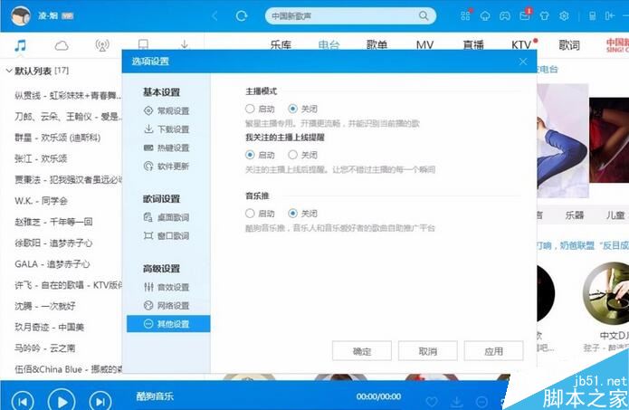The image size is (629, 410).
Task: Click the download icon in player bar
Action: (x=457, y=402)
